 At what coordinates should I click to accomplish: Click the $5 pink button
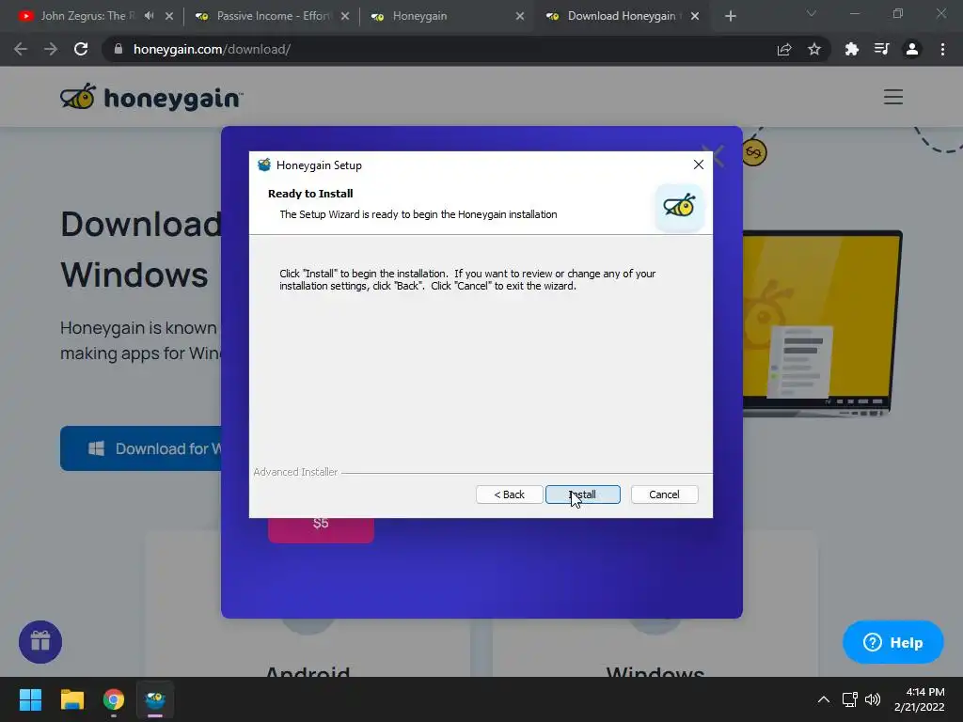(321, 529)
